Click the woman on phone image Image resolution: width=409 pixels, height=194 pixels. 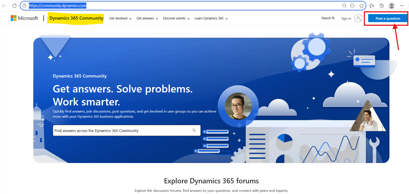pos(368,116)
